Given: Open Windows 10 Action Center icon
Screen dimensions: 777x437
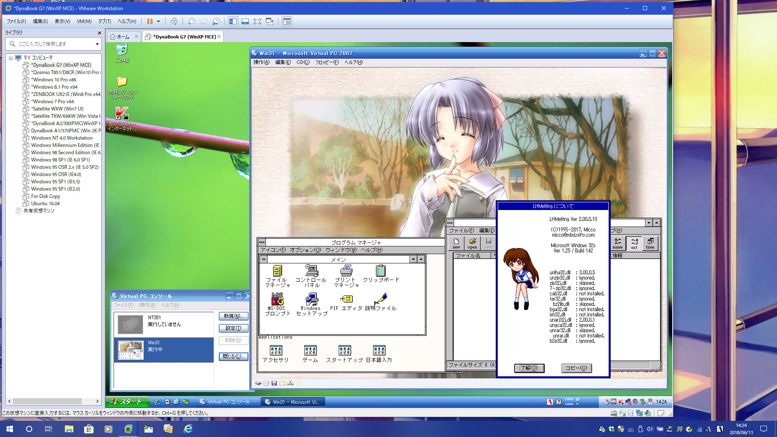Looking at the screenshot, I should pyautogui.click(x=764, y=429).
